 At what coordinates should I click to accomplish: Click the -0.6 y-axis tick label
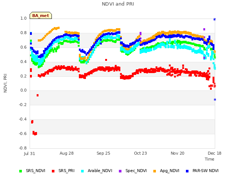pos(23,133)
